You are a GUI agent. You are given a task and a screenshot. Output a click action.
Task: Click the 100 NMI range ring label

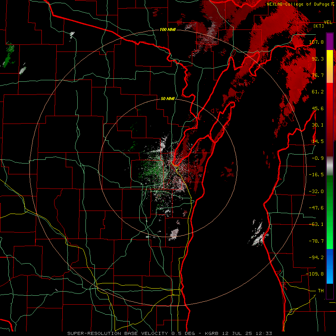(168, 29)
